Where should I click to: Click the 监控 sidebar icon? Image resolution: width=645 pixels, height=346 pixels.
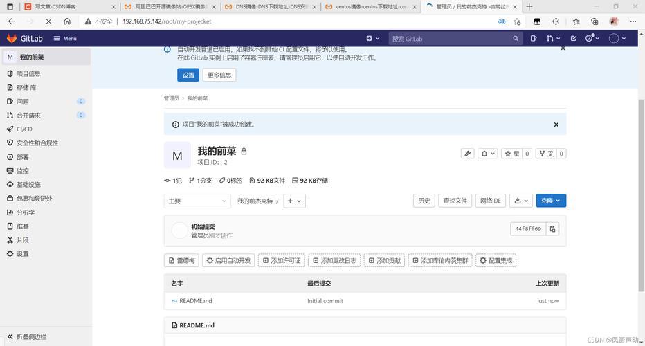[x=10, y=171]
